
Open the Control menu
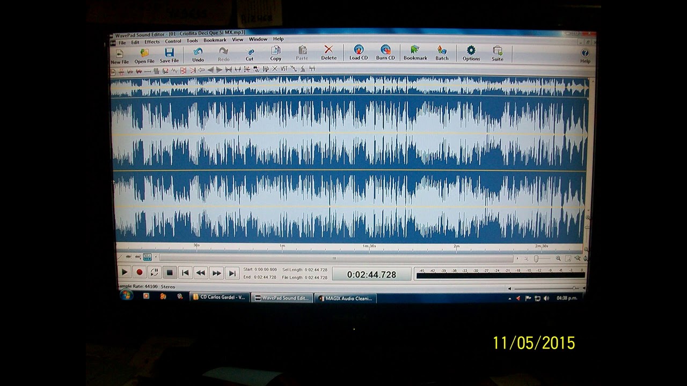[x=173, y=41]
